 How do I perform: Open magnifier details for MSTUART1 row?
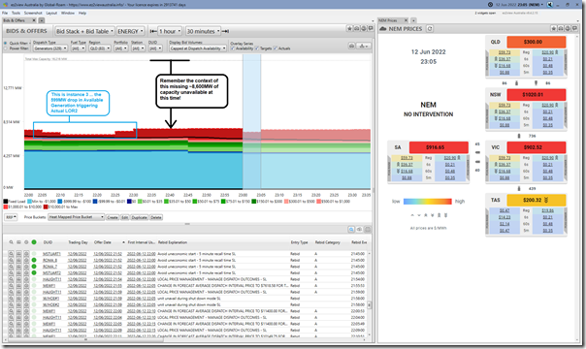(12, 254)
